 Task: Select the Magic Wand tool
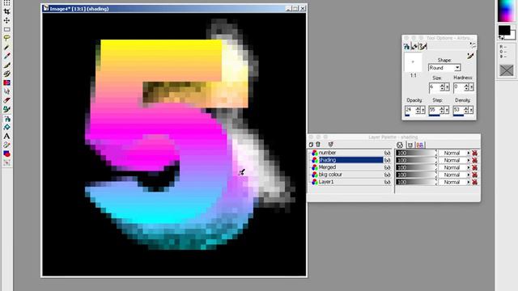click(6, 47)
